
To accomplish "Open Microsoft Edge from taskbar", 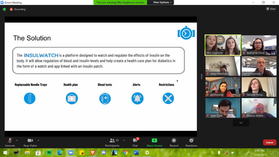I will pyautogui.click(x=60, y=153).
